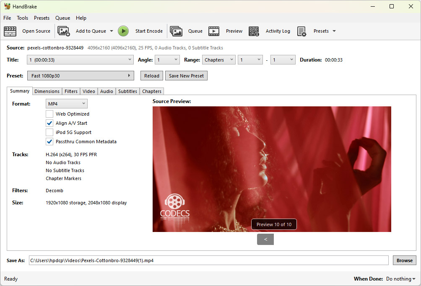Viewport: 421px width, 286px height.
Task: Uncheck Align A/V Start
Action: tap(49, 123)
